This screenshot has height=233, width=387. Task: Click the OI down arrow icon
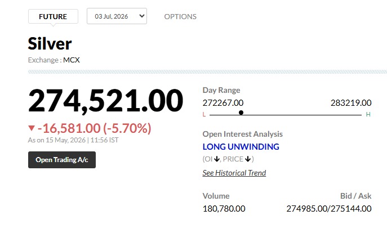pyautogui.click(x=217, y=159)
